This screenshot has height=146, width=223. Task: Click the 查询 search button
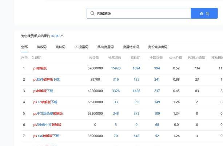coord(204,14)
